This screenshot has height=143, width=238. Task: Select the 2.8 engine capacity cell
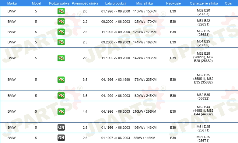click(85, 58)
